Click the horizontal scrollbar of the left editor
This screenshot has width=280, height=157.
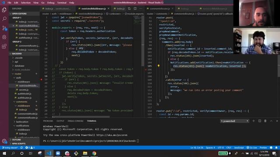[x=81, y=117]
